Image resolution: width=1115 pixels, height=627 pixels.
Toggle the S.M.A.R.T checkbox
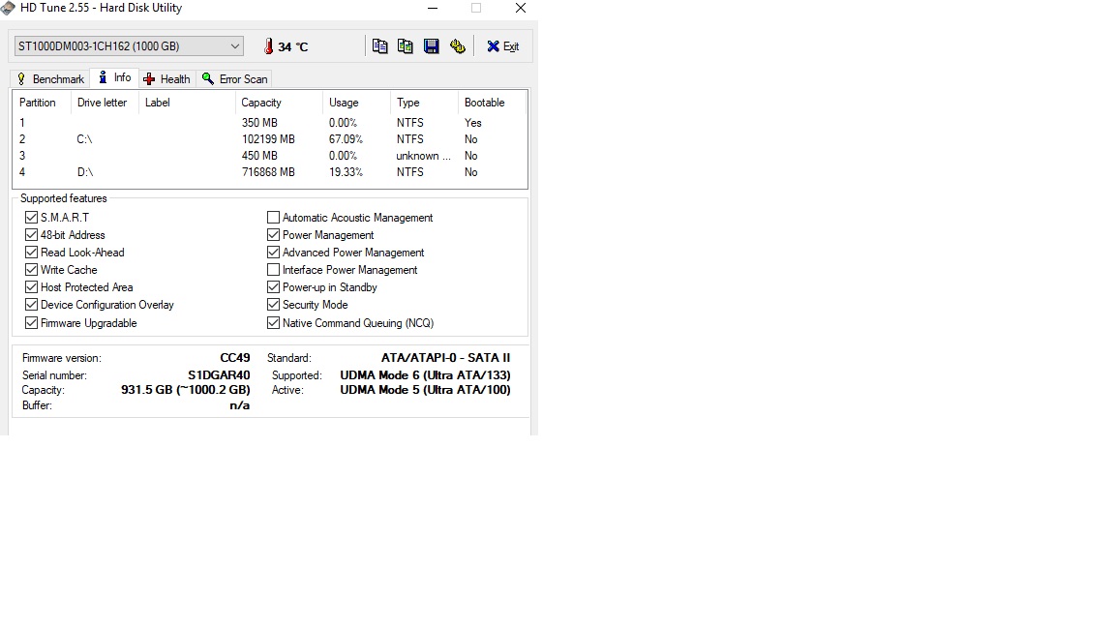click(x=31, y=218)
